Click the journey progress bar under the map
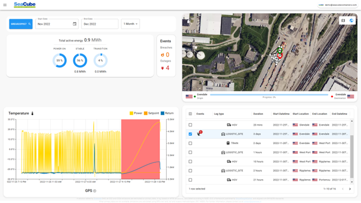 pyautogui.click(x=269, y=95)
